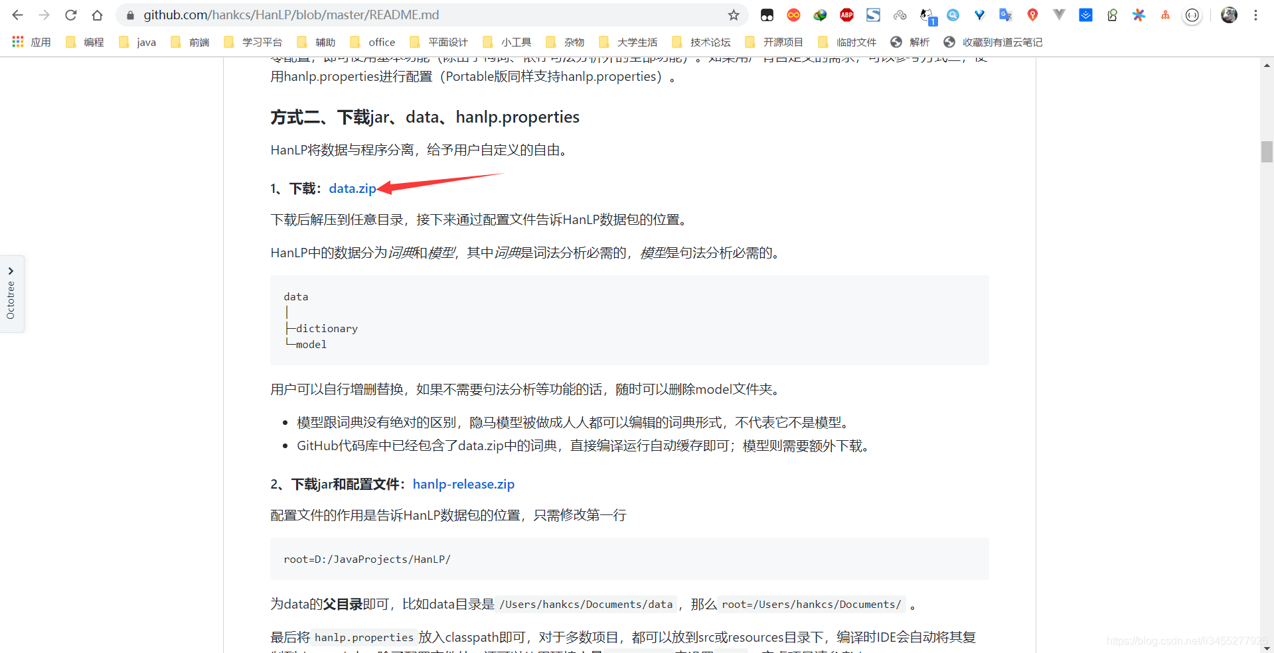Open the 大学生活 bookmark folder
The height and width of the screenshot is (653, 1274).
click(x=628, y=42)
